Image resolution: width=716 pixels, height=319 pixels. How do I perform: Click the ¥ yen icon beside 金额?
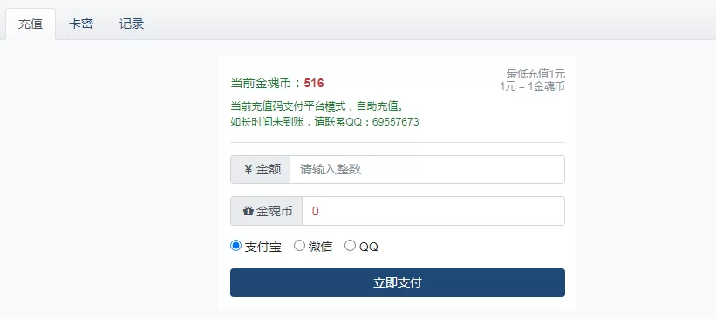pos(249,170)
